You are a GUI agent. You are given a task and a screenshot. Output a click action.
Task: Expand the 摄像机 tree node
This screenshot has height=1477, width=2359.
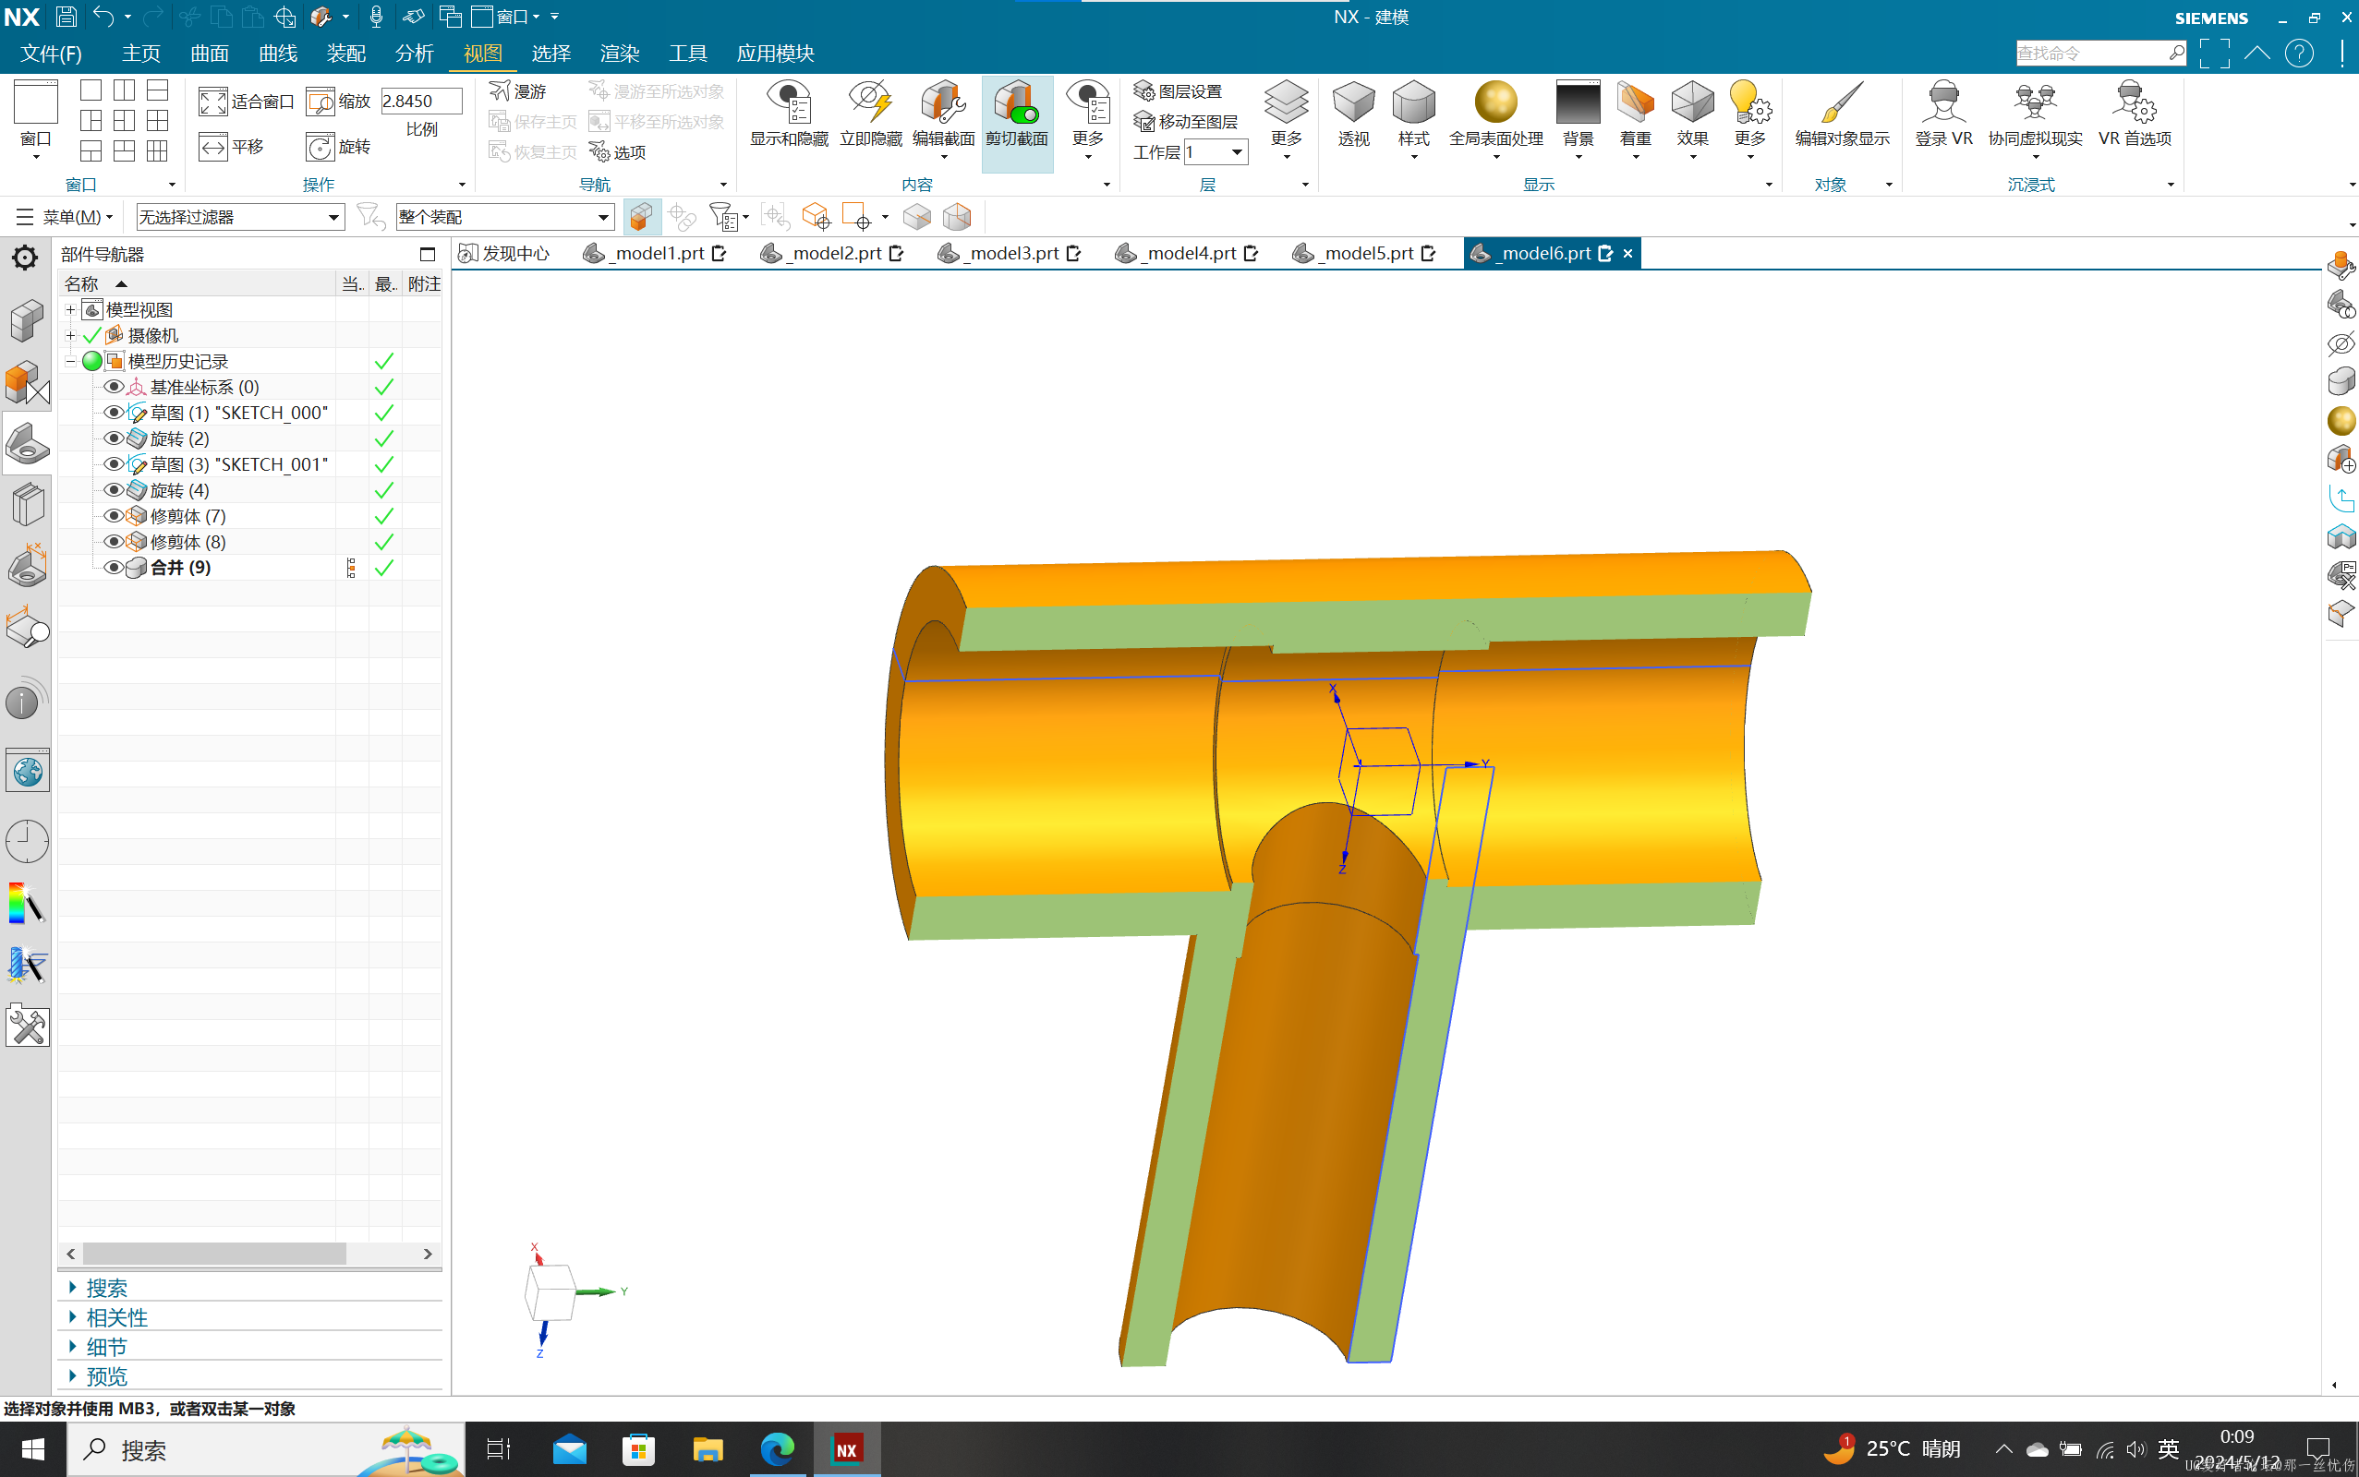70,335
